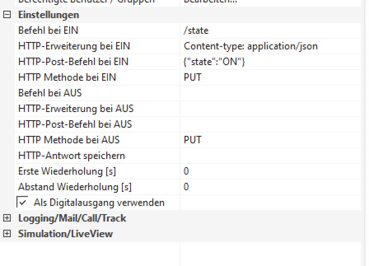Select the Logging/Mail/Call/Track header text
The image size is (369, 266).
[72, 218]
